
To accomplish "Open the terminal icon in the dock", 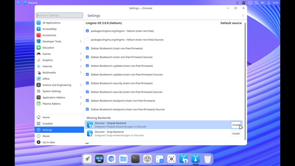I will (135, 159).
